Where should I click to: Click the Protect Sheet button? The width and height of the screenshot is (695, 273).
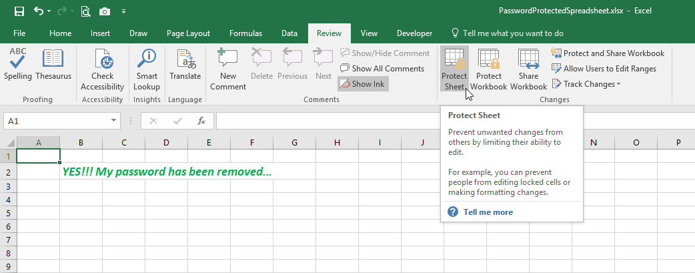tap(454, 69)
